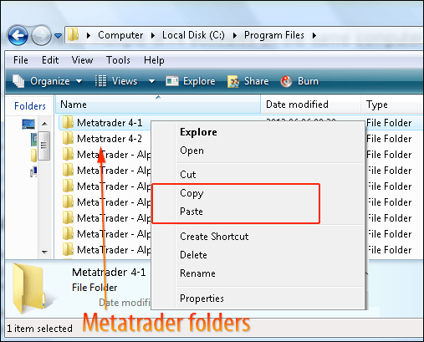Choose Cut in the context menu
Image resolution: width=424 pixels, height=342 pixels.
(188, 175)
